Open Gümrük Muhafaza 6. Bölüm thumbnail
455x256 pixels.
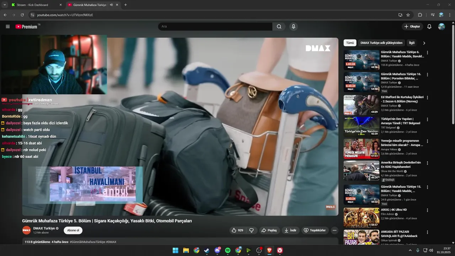pos(361,60)
